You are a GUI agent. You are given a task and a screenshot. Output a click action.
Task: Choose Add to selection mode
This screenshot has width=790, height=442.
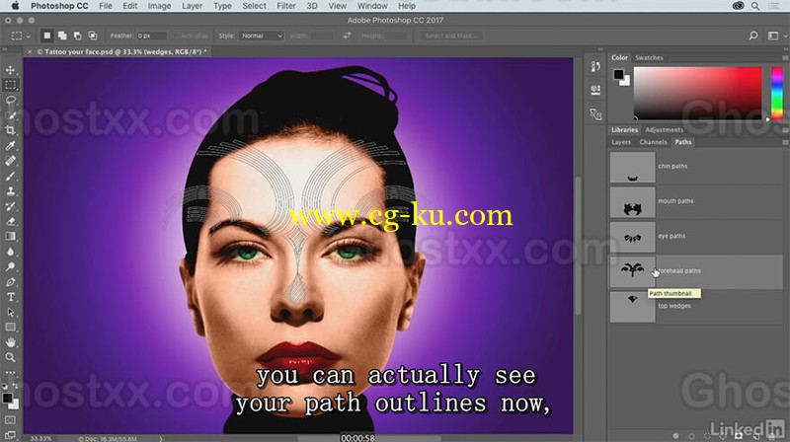coord(62,36)
